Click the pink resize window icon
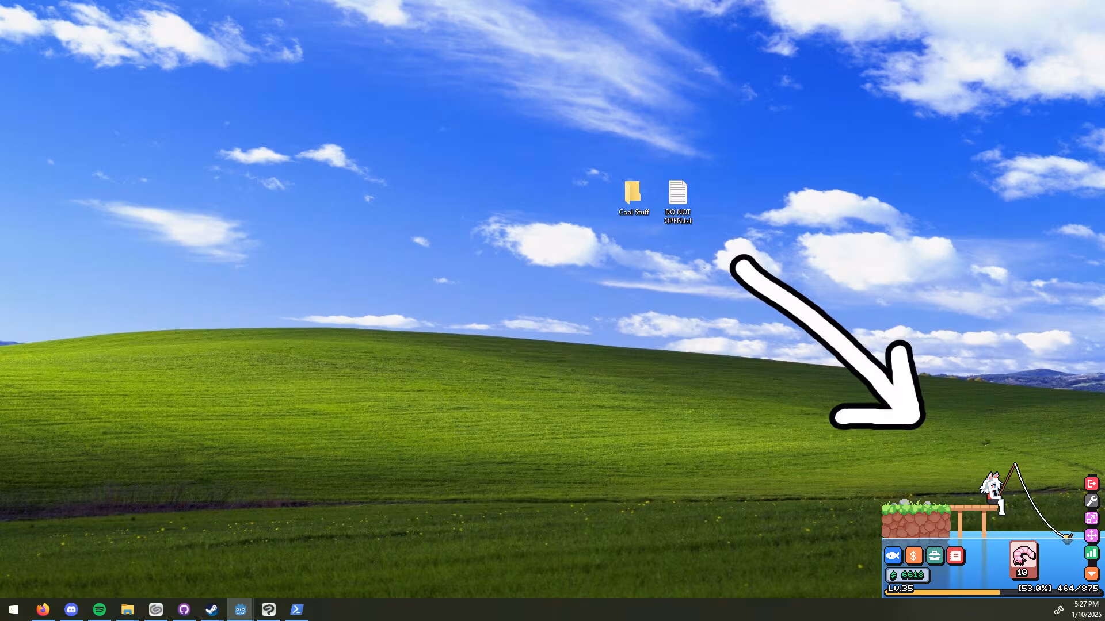 [x=1091, y=518]
